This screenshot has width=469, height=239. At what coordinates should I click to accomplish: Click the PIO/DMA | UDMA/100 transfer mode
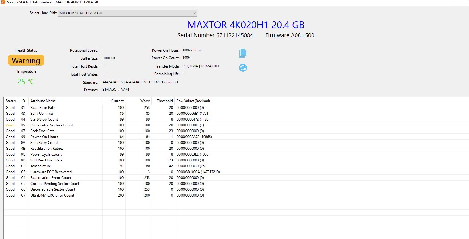201,66
